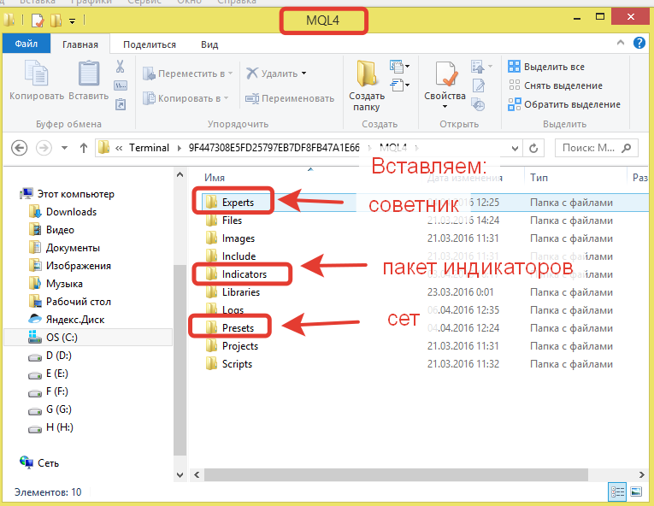654x506 pixels.
Task: Click the Back navigation arrow
Action: click(19, 148)
